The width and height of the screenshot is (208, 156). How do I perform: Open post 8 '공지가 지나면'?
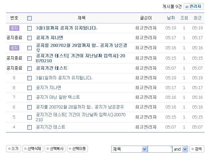[x=48, y=87]
